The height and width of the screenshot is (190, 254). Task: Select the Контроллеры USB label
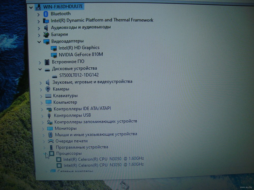[x=72, y=115]
